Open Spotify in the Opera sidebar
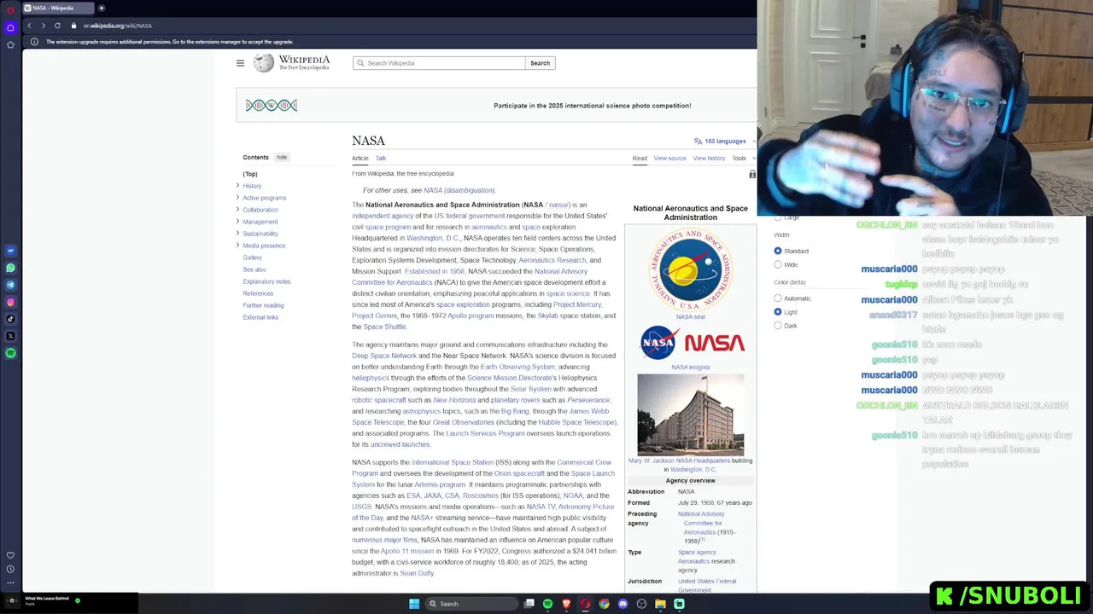Viewport: 1093px width, 614px height. tap(10, 353)
